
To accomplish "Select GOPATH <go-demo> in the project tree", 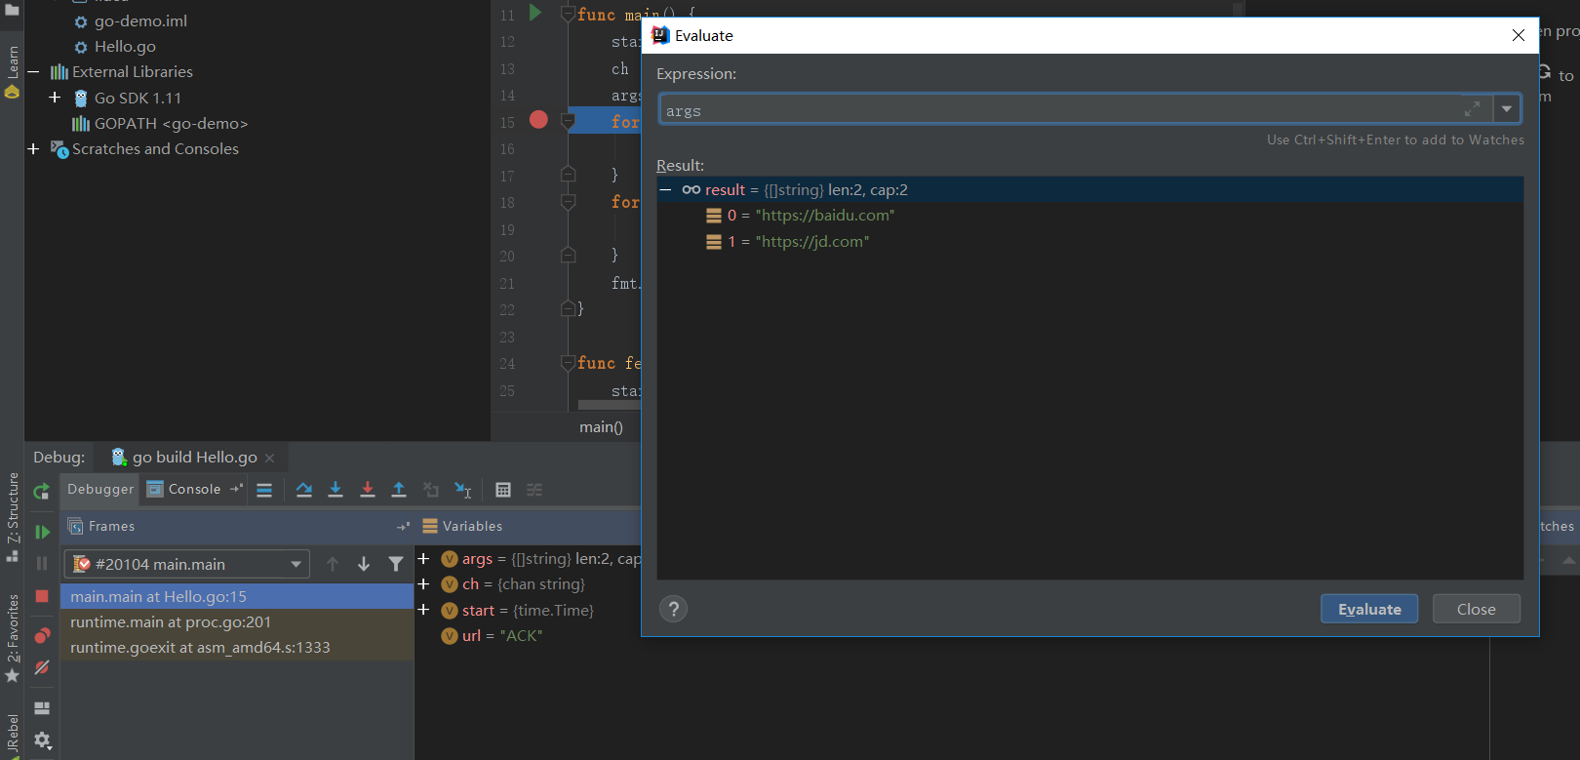I will [171, 124].
